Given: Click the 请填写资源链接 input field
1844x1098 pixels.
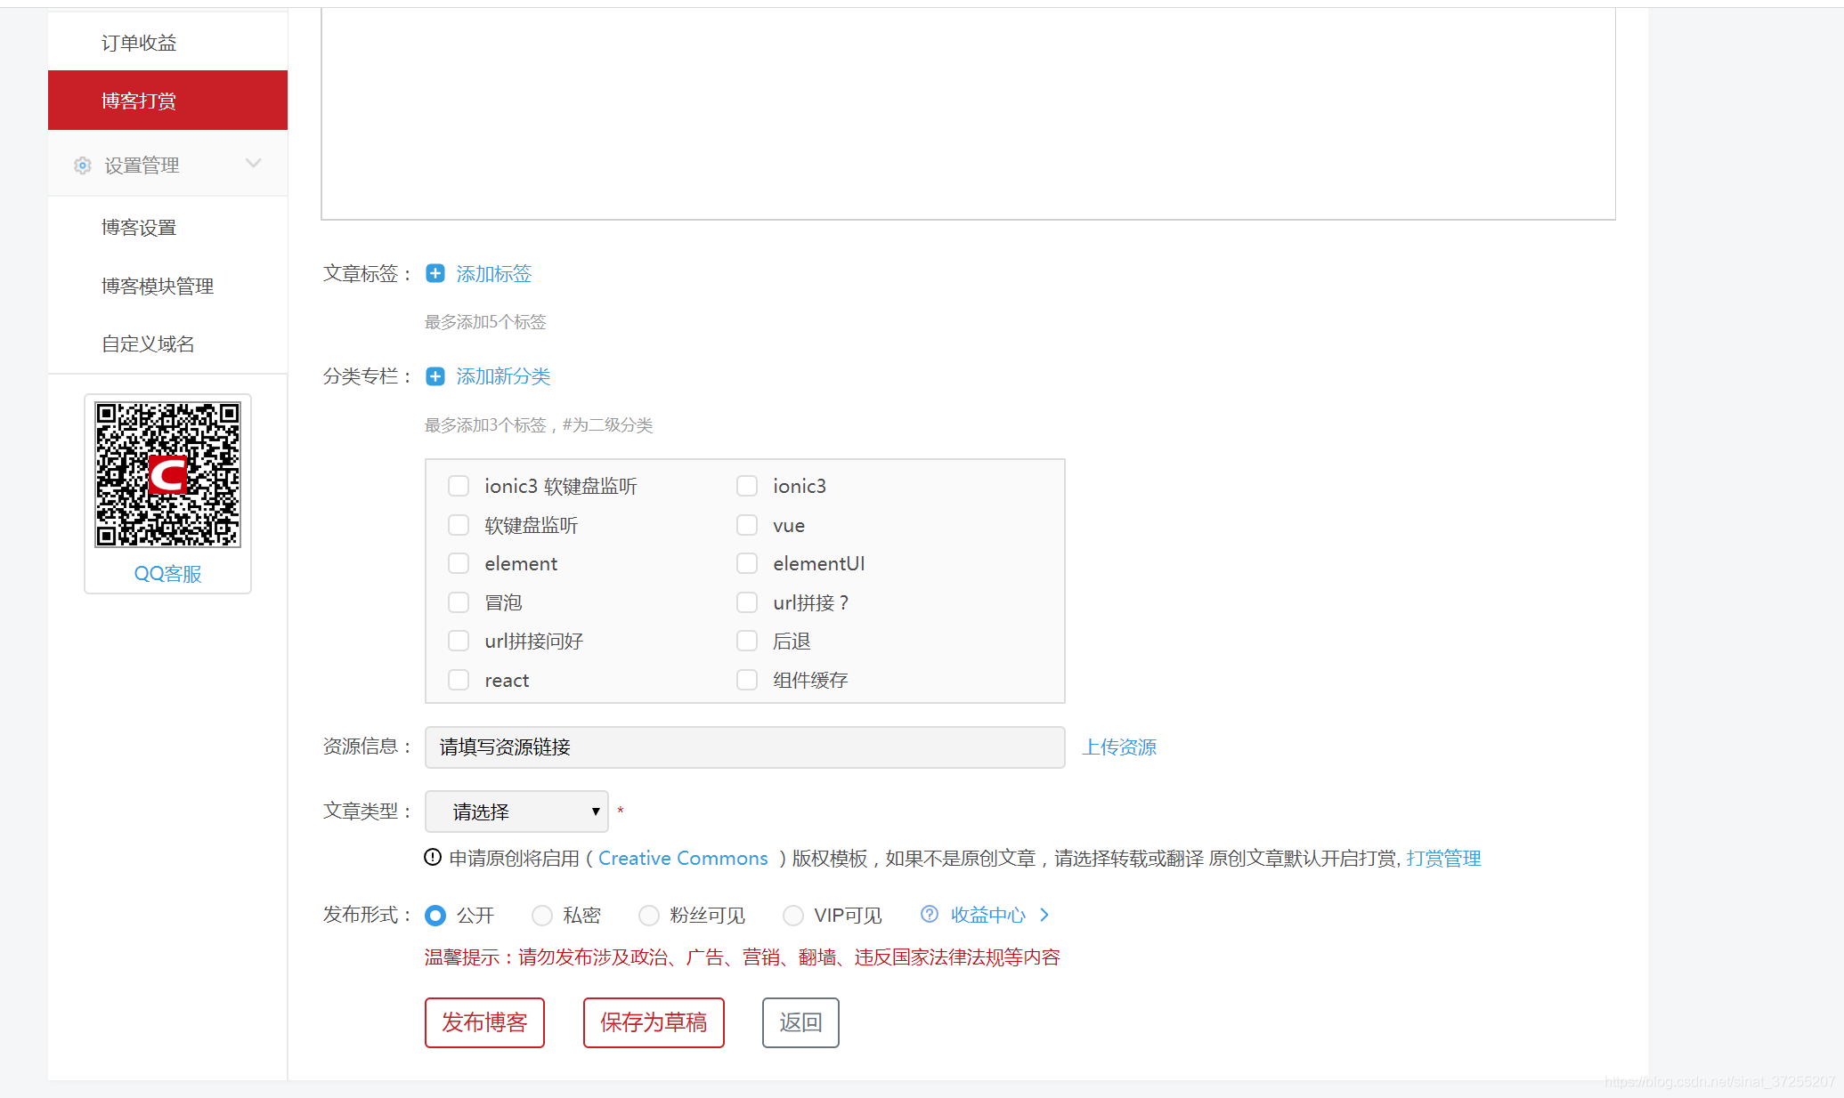Looking at the screenshot, I should click(744, 747).
